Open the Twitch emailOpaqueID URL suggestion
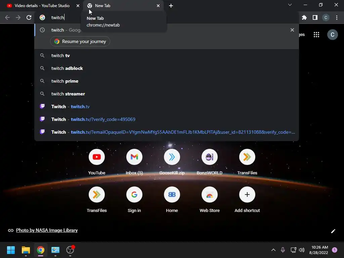This screenshot has height=258, width=344. click(x=167, y=132)
